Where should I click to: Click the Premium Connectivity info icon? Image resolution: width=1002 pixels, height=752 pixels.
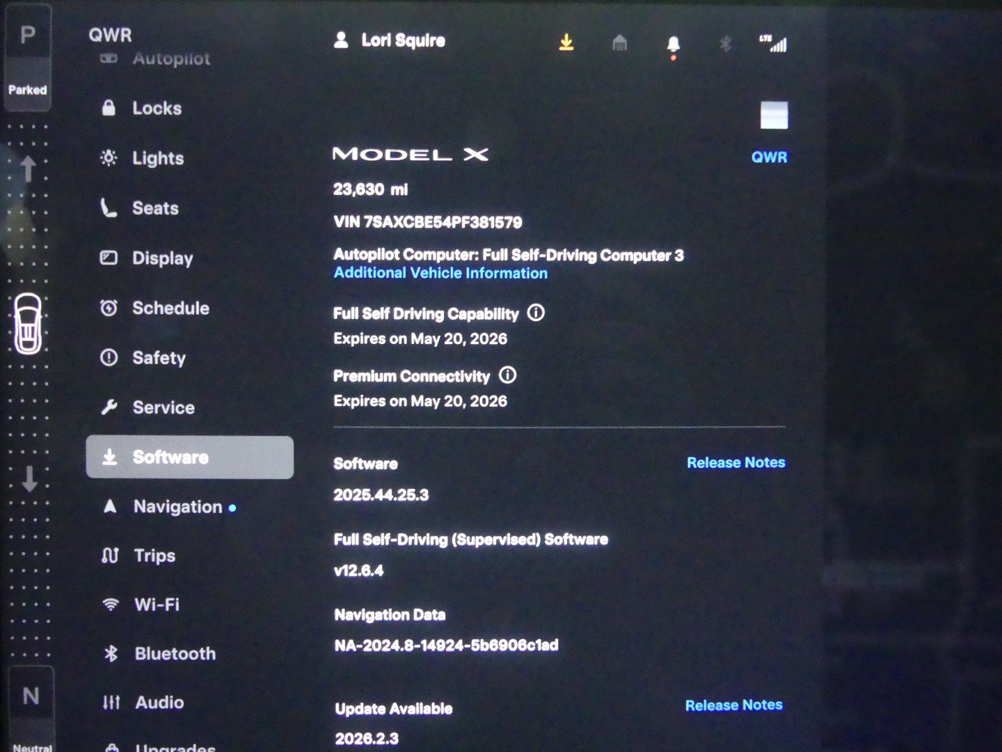(x=508, y=375)
